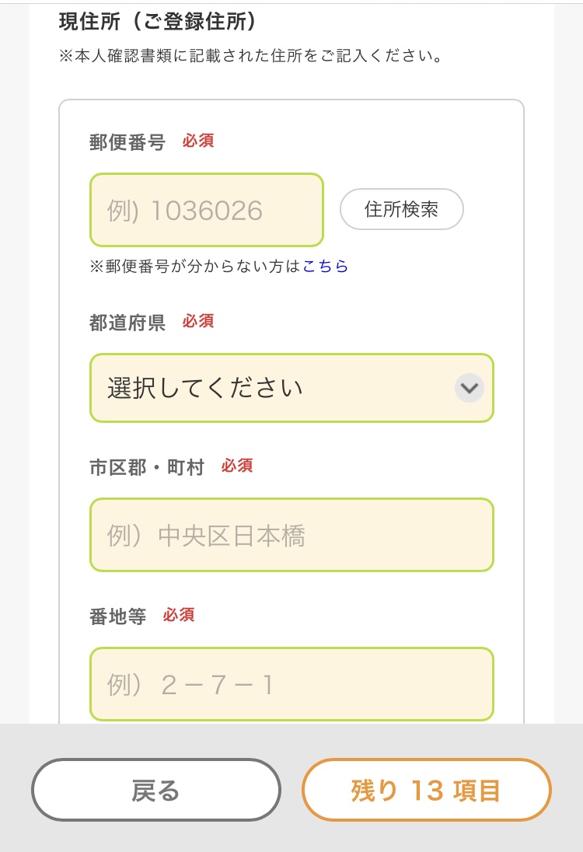Click the 必須 badge beside 都道府県

[198, 321]
